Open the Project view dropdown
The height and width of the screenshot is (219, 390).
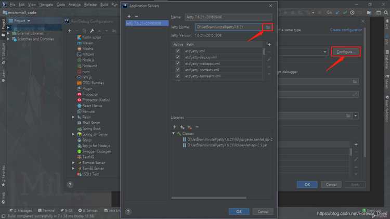(29, 21)
